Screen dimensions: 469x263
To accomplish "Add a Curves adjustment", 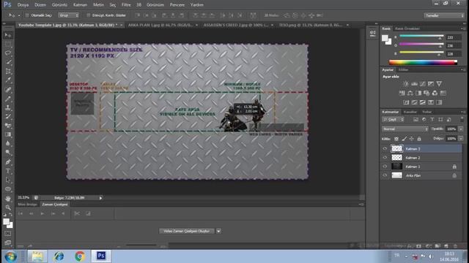I will [422, 84].
